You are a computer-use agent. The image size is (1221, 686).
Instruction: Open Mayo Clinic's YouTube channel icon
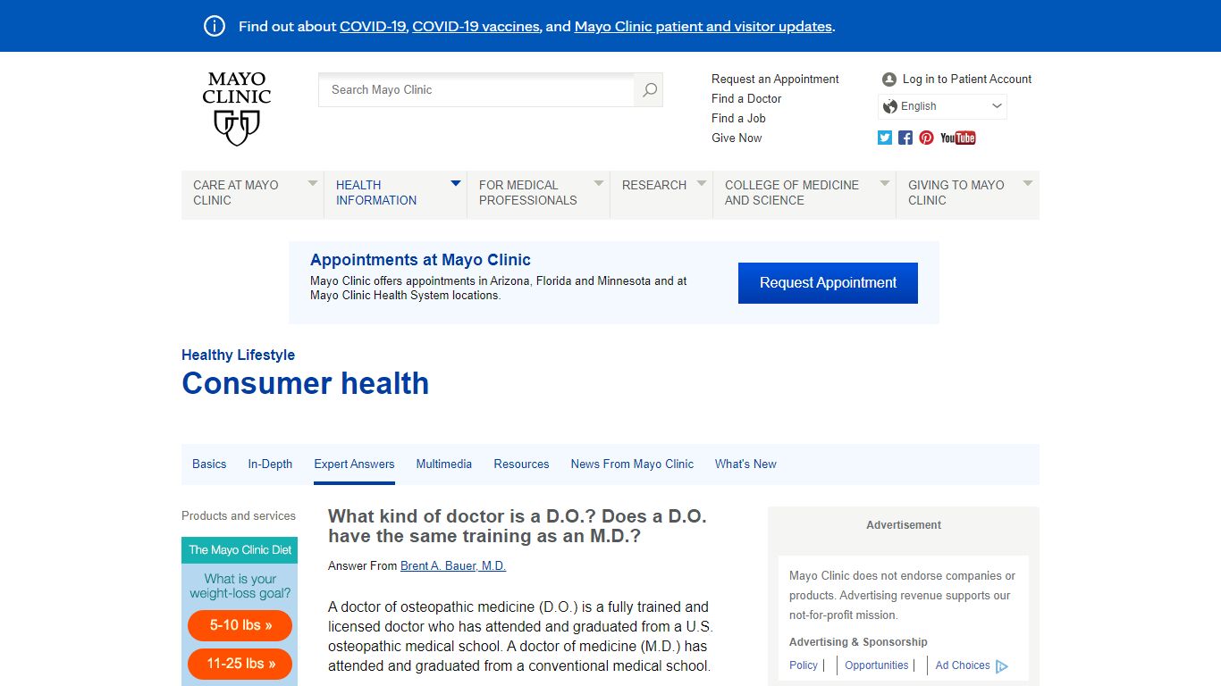pos(958,138)
